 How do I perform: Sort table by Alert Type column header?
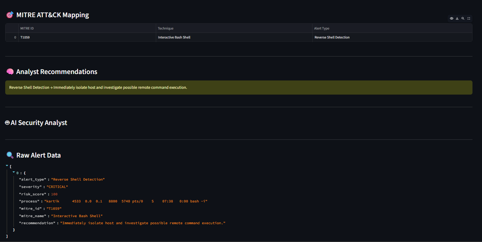click(x=392, y=28)
